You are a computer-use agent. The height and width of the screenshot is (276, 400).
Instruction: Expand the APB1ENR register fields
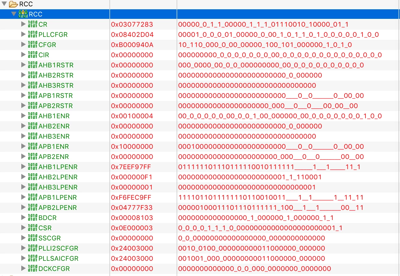23,146
